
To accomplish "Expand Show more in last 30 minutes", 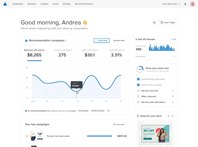I will coord(155,56).
